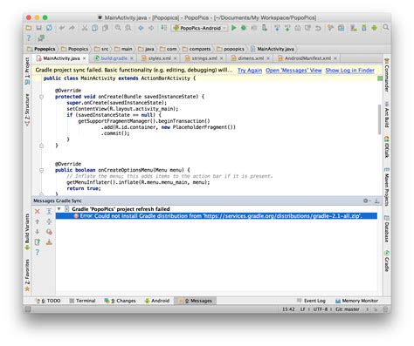This screenshot has width=414, height=346.
Task: Collapse the Gradle project refresh failed node
Action: [x=59, y=209]
